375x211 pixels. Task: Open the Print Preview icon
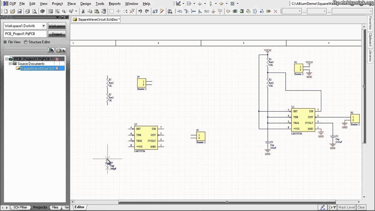[x=34, y=11]
